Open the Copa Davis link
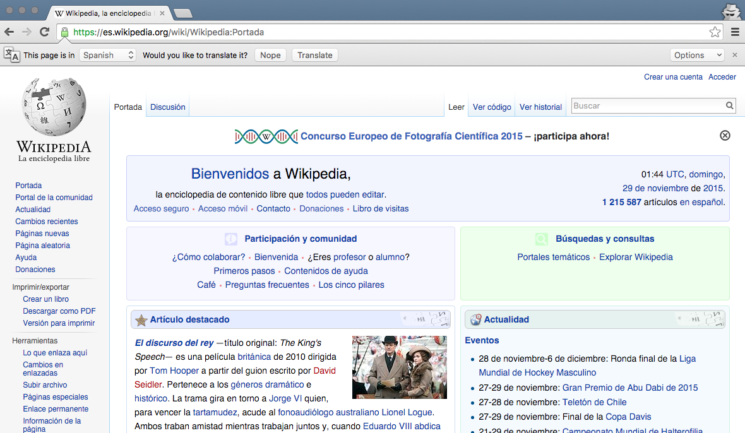The height and width of the screenshot is (433, 745). click(x=628, y=417)
